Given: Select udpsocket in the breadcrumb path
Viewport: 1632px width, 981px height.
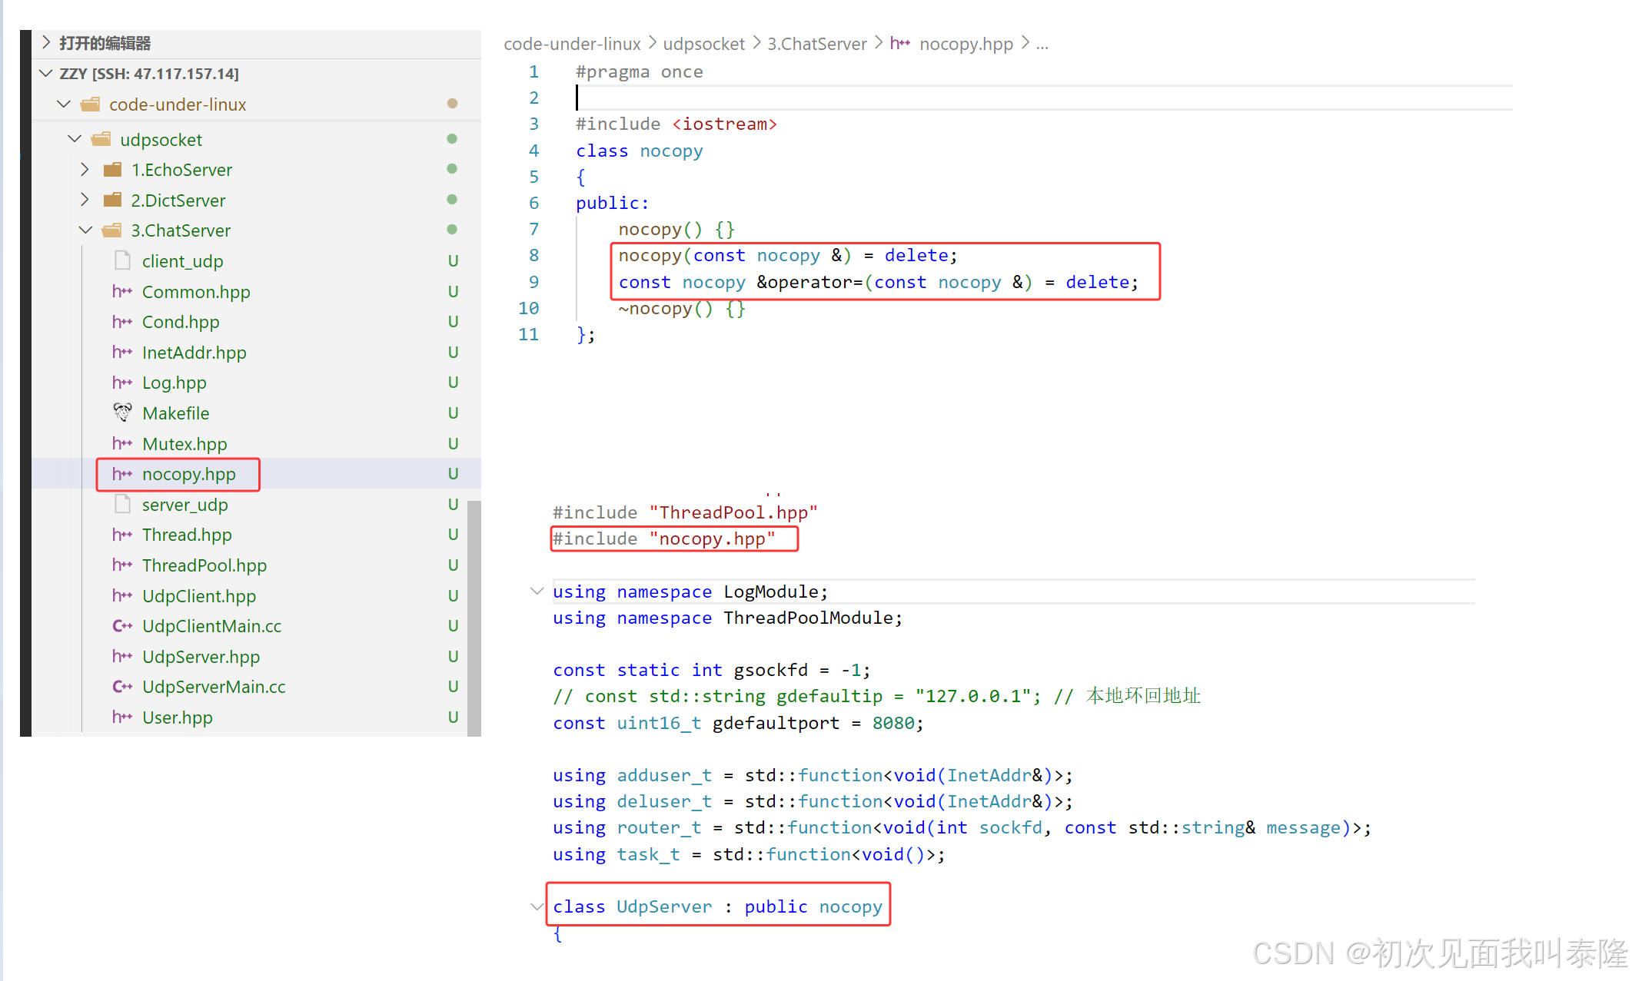Looking at the screenshot, I should 703,44.
